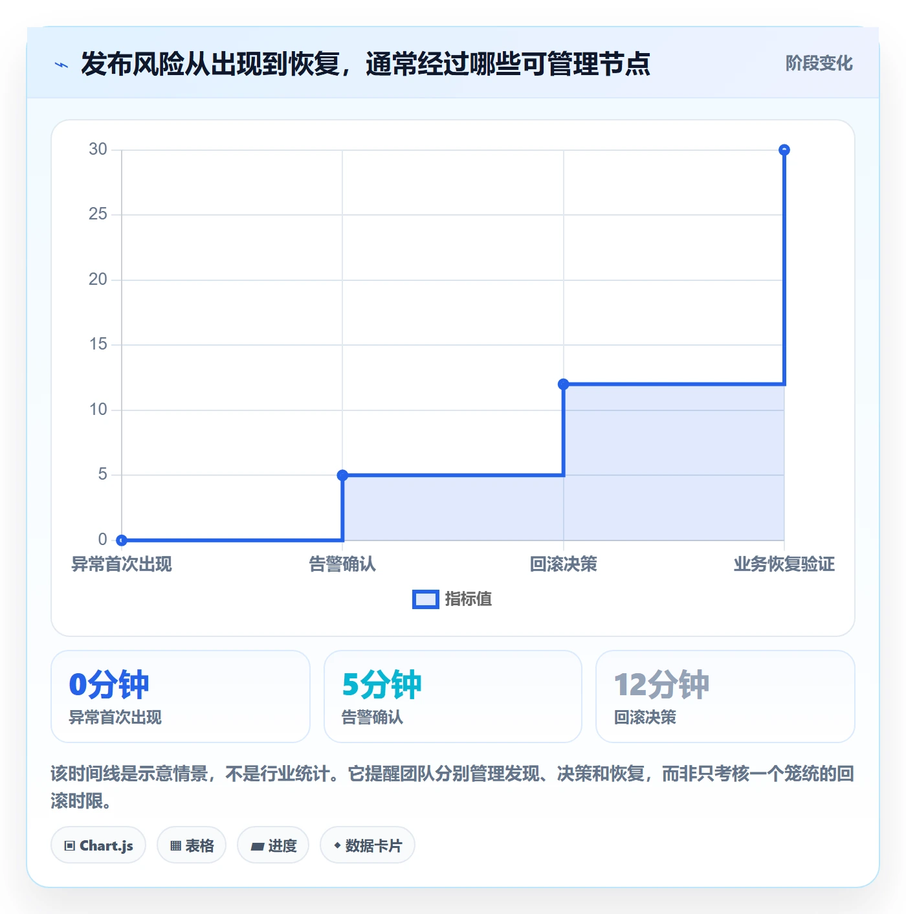
Task: Click the y-axis value 30
Action: 98,150
